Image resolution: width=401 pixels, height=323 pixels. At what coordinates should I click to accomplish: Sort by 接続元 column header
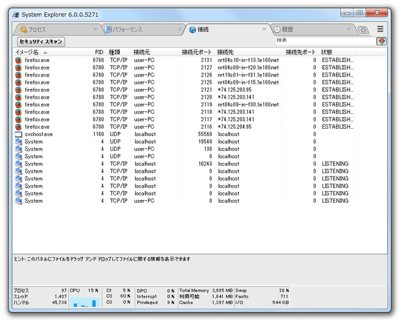pyautogui.click(x=154, y=52)
